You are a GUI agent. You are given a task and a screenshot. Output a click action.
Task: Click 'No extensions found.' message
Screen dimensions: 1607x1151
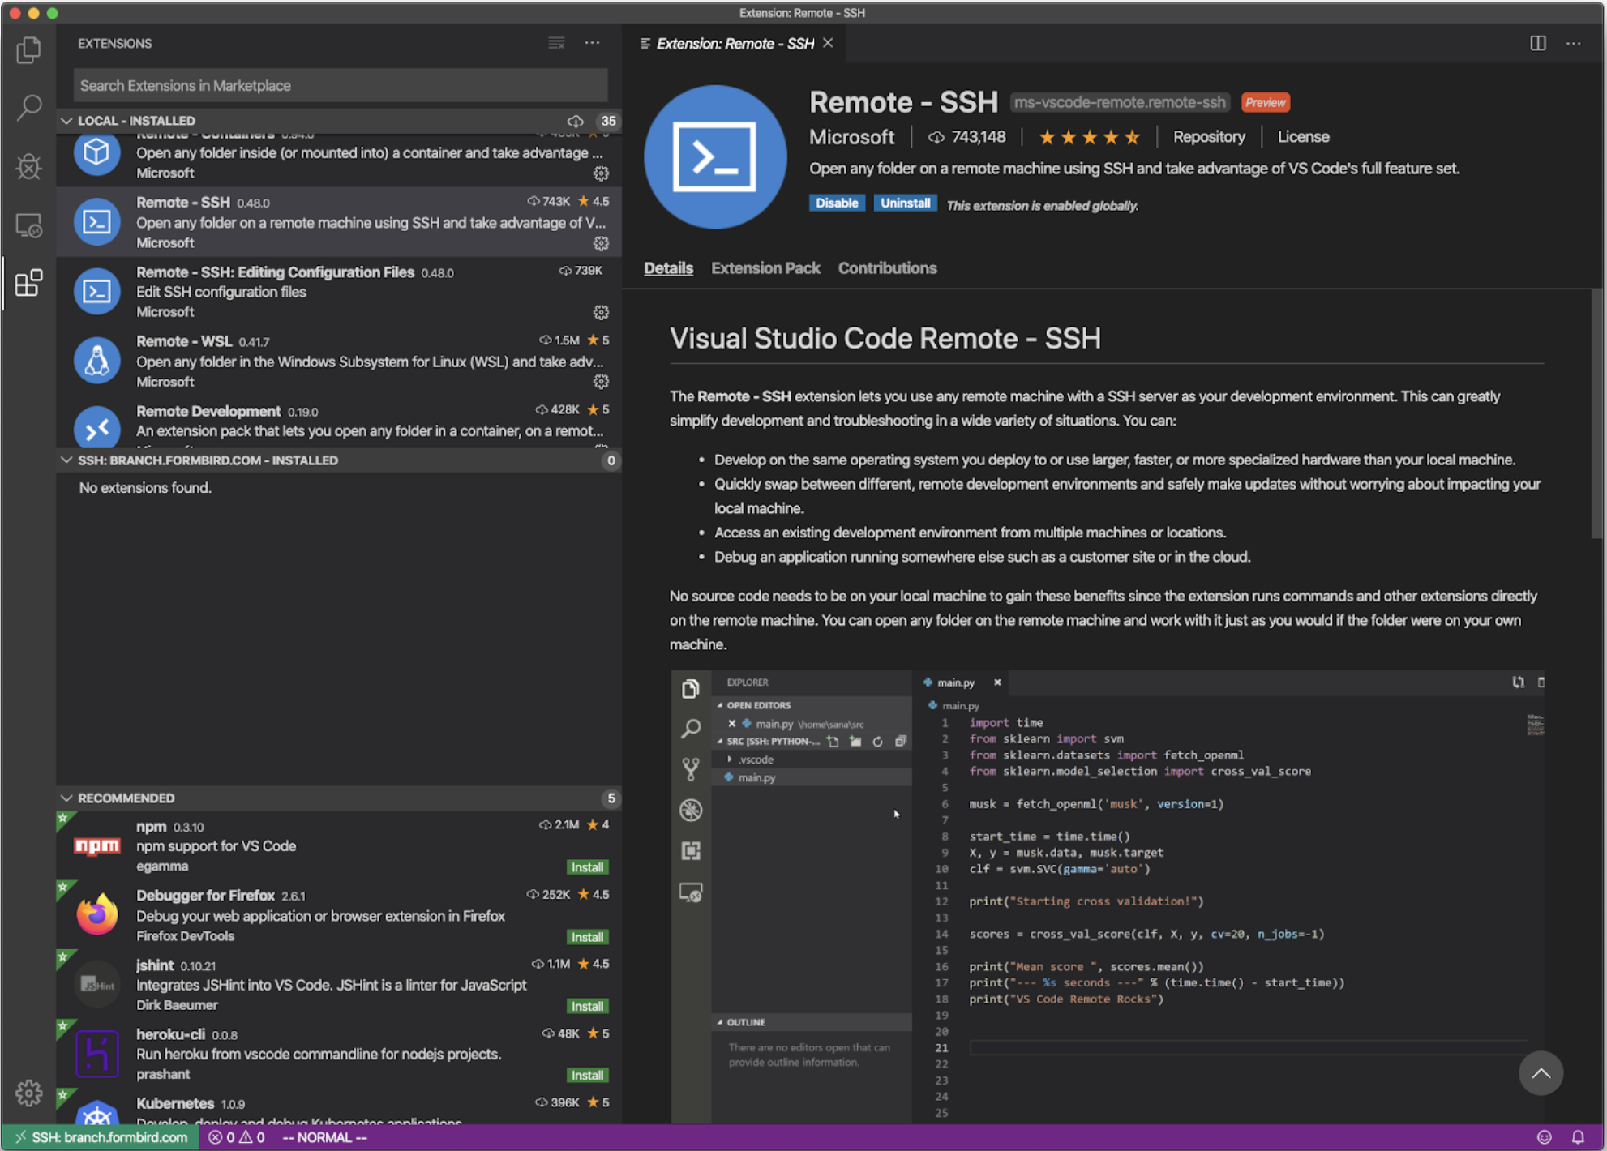(x=145, y=487)
